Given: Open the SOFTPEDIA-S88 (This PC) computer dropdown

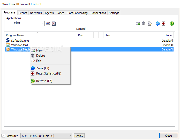Looking at the screenshot, I should [x=46, y=136].
